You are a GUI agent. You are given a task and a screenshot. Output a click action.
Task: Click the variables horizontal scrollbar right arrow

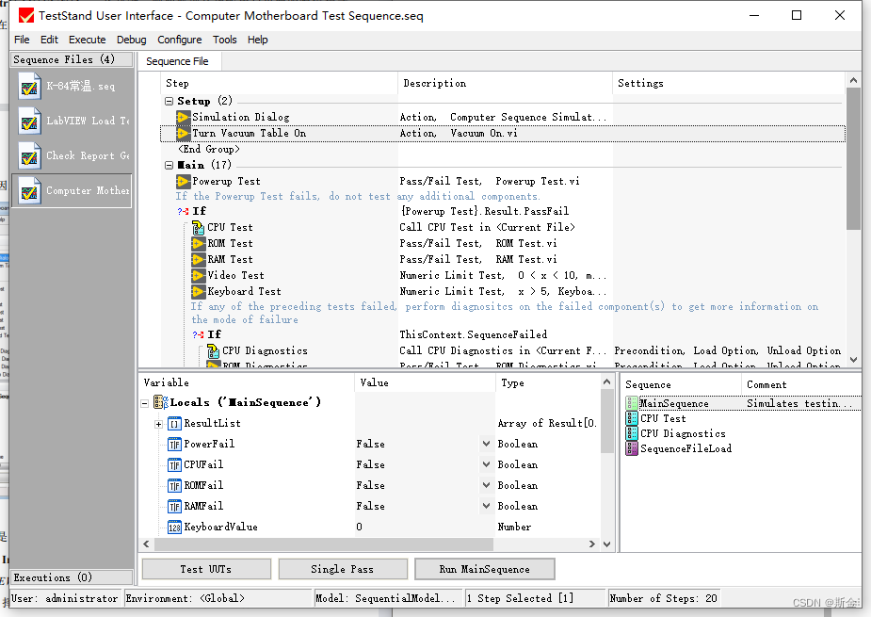point(592,544)
